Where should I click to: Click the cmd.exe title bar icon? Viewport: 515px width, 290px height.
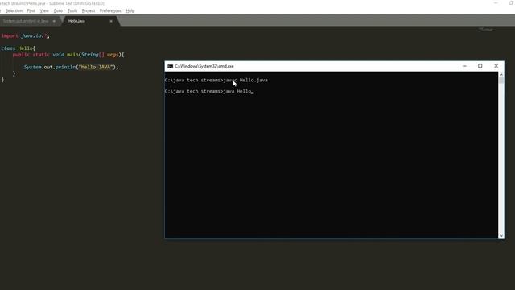(170, 66)
